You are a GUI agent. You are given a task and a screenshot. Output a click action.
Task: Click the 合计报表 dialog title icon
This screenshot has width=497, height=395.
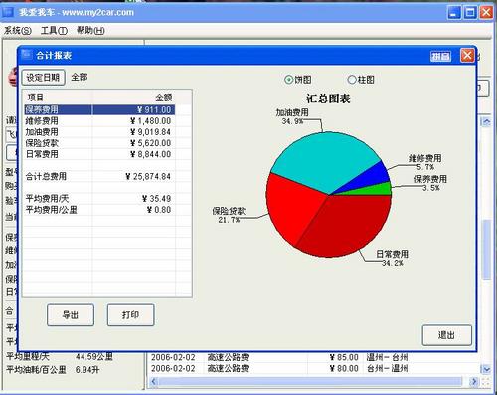[26, 55]
